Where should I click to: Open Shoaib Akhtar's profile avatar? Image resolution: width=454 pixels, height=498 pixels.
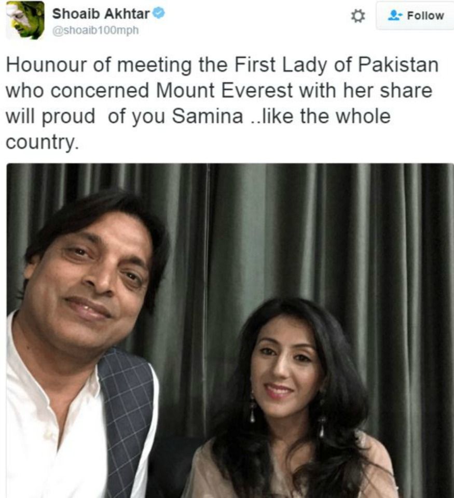click(x=25, y=20)
